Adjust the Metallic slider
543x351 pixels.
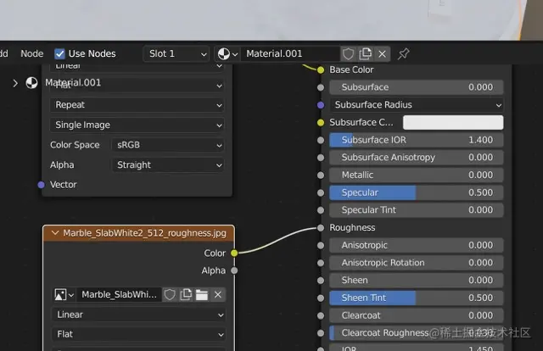[417, 175]
